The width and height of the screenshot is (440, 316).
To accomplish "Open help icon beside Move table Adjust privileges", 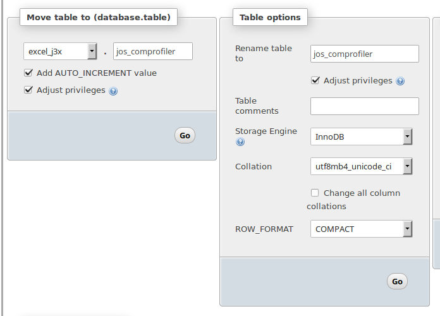I will (x=113, y=91).
